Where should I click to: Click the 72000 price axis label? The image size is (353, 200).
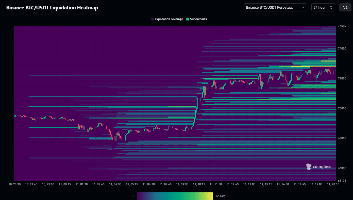click(342, 78)
